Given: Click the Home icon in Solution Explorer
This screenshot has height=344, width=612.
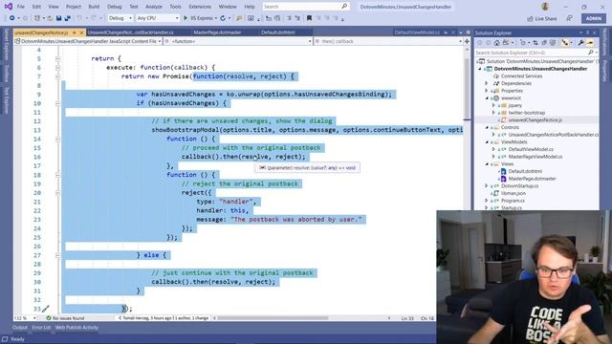Looking at the screenshot, I should pos(496,43).
